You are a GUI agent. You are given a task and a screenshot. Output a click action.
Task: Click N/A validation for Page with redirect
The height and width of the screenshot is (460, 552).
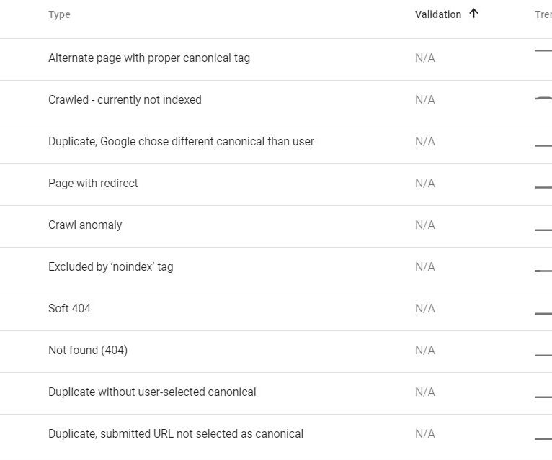pyautogui.click(x=425, y=184)
